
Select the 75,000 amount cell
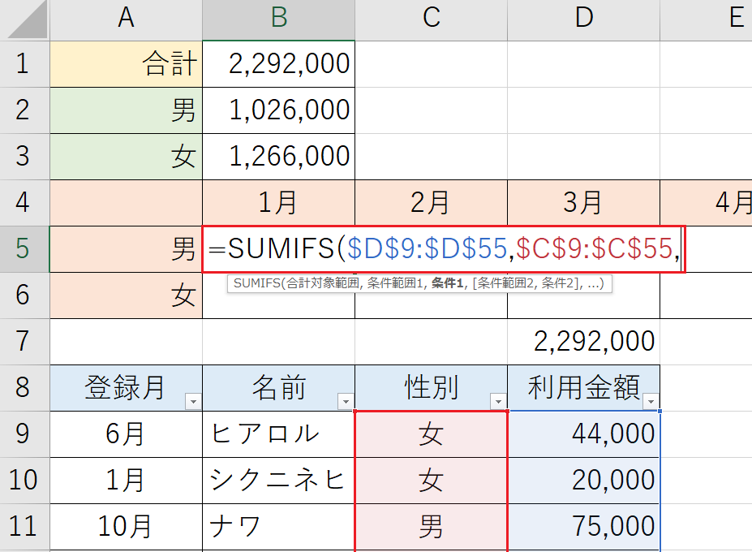click(x=583, y=526)
